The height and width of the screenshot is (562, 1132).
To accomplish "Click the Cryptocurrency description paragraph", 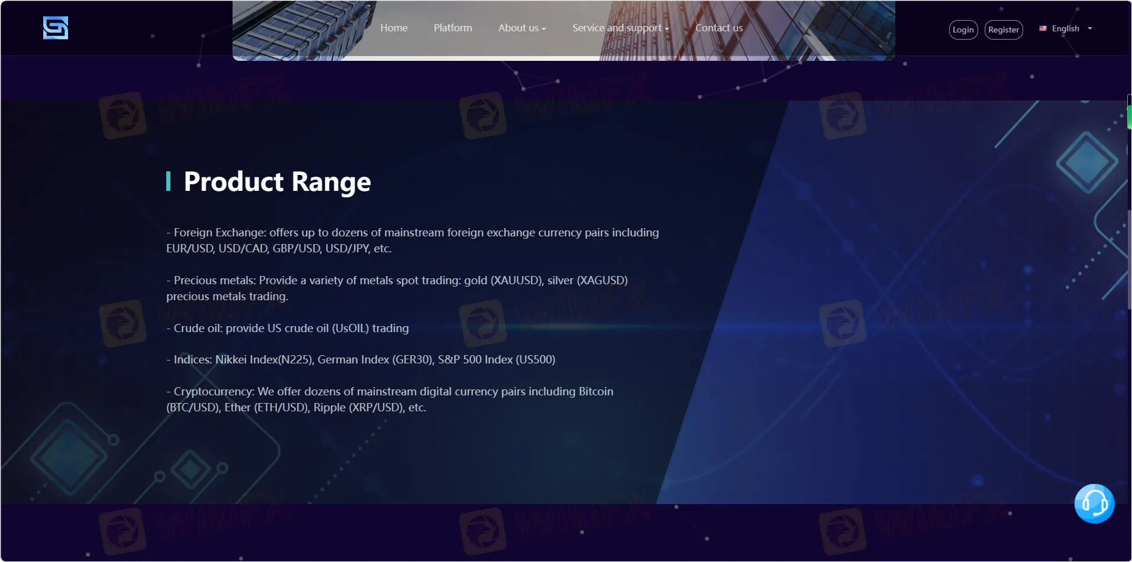I will coord(389,399).
